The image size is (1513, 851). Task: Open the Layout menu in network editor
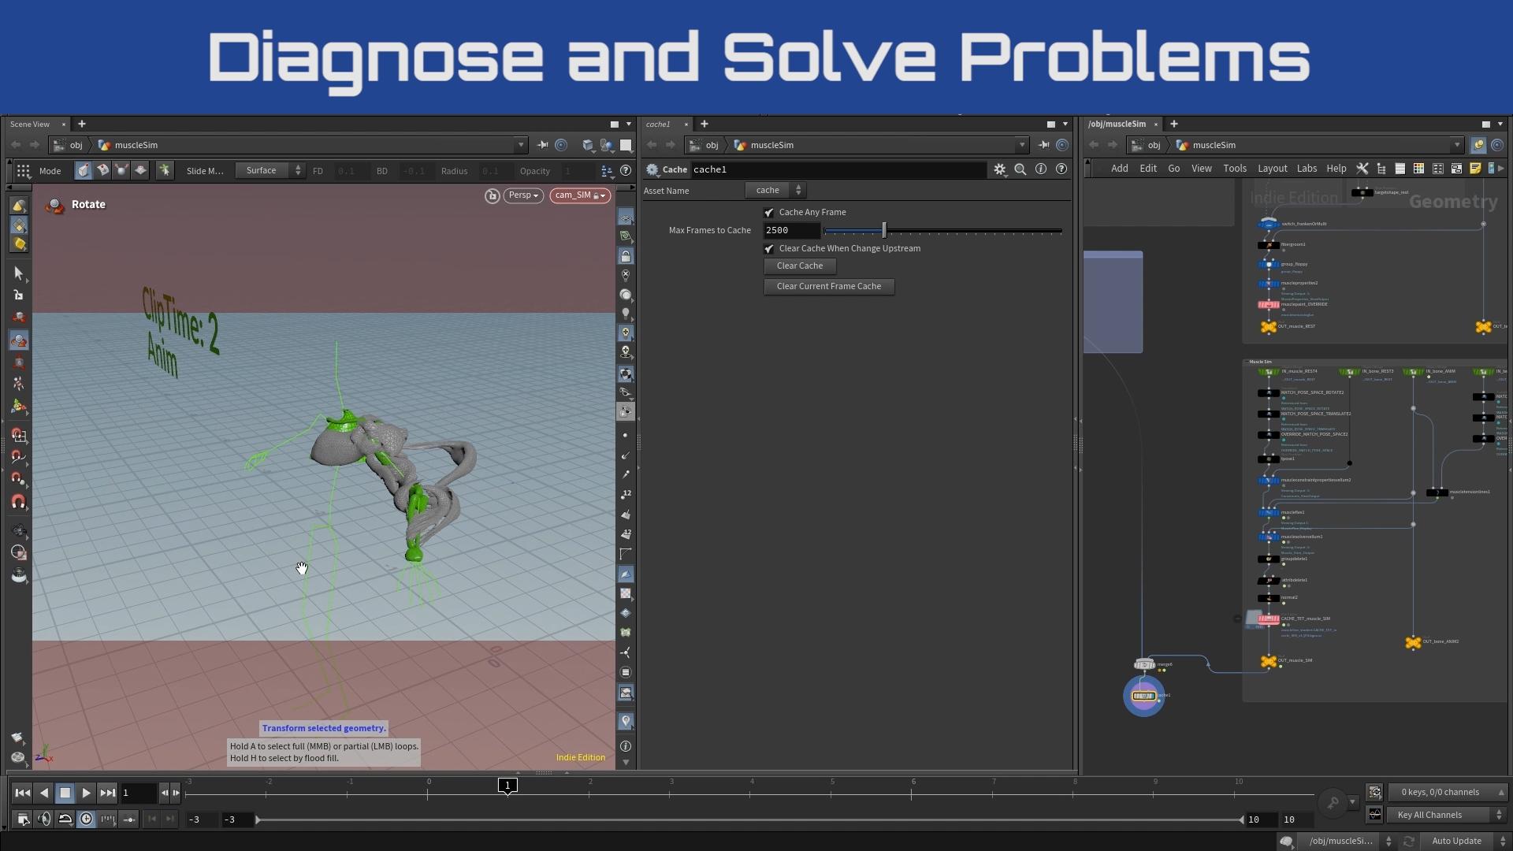[x=1272, y=169]
